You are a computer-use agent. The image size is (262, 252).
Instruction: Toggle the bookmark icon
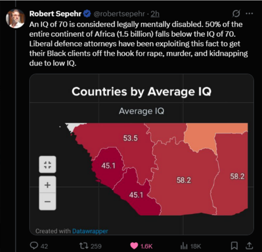pyautogui.click(x=234, y=246)
